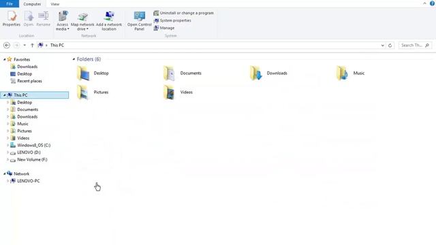This screenshot has width=436, height=245.
Task: Select LENOVO-PC under Network
Action: pyautogui.click(x=29, y=181)
